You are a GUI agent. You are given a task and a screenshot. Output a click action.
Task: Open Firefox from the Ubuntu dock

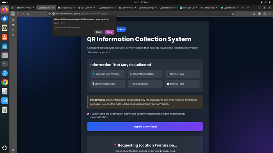click(5, 10)
